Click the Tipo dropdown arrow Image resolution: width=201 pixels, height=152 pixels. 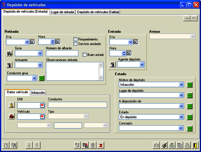(86, 116)
